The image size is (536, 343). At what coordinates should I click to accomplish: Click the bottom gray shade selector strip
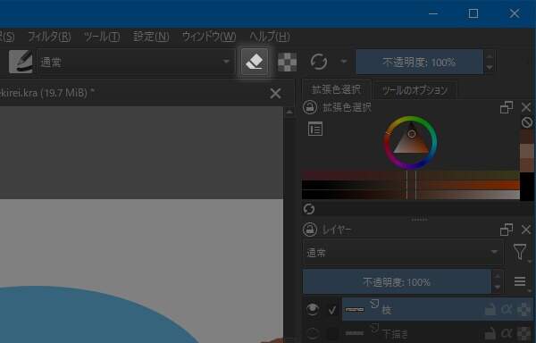411,195
